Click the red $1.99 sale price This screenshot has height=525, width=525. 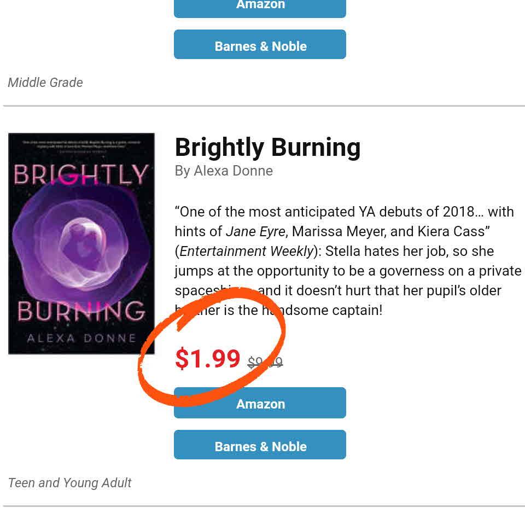click(208, 359)
